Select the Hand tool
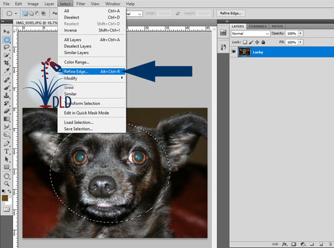The height and width of the screenshot is (248, 334). pos(7,176)
